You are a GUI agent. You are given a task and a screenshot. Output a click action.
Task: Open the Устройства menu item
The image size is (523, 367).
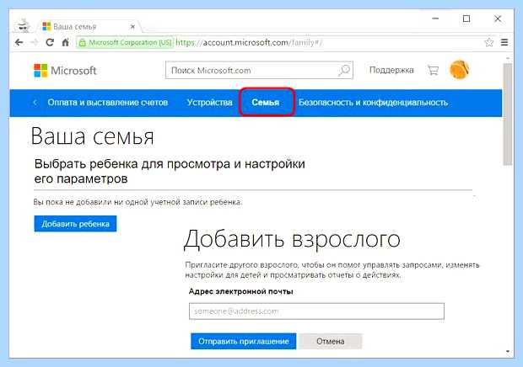[209, 103]
